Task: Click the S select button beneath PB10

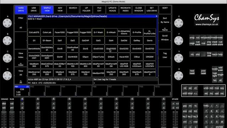Action: coord(164,99)
